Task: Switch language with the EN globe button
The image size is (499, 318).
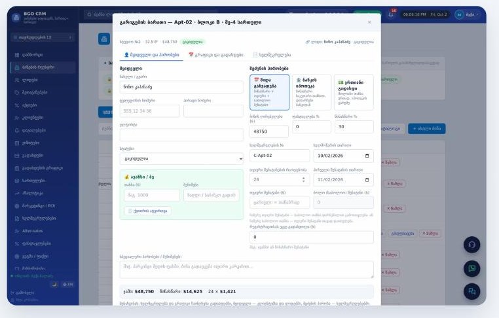Action: tap(67, 284)
